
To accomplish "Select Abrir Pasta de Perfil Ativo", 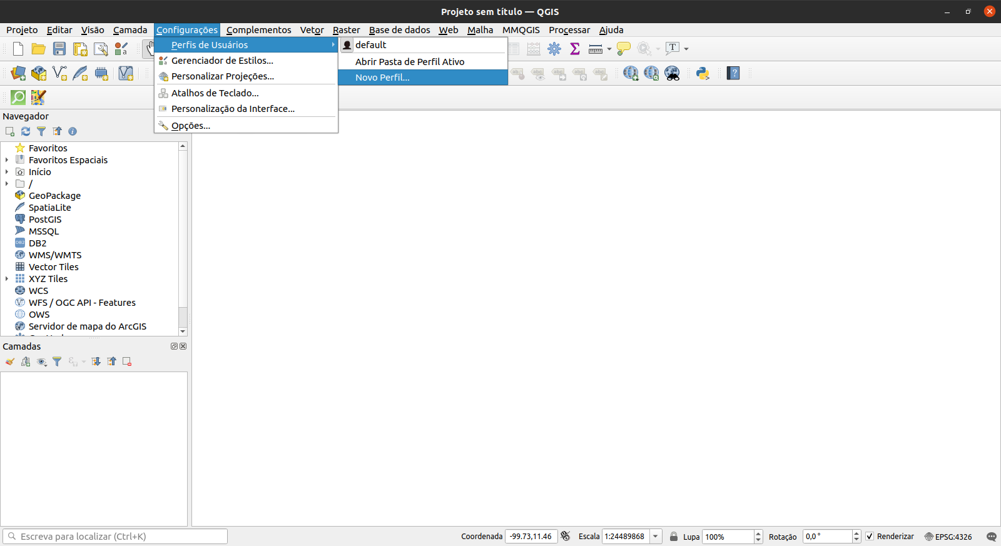I will coord(423,62).
